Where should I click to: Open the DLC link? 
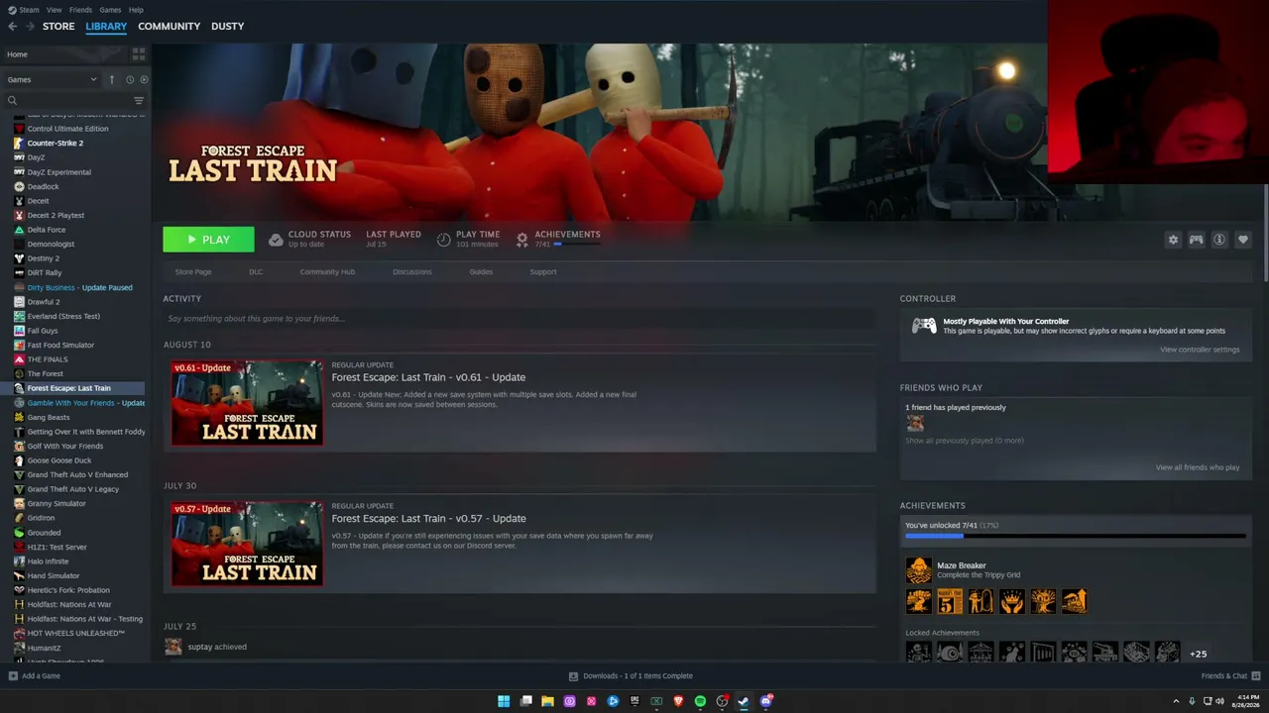point(256,271)
